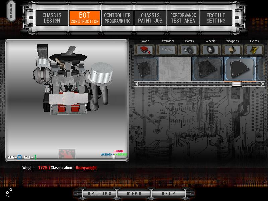Click the left arrow of parts scrollbar
Viewport: 268px width, 201px height.
pos(137,84)
